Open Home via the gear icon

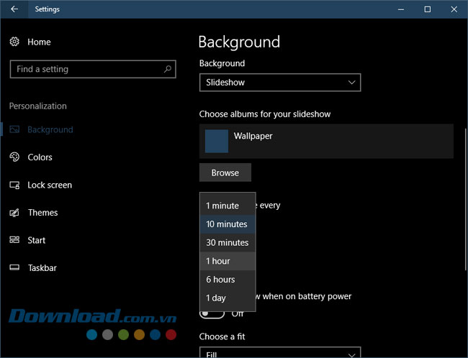click(14, 42)
